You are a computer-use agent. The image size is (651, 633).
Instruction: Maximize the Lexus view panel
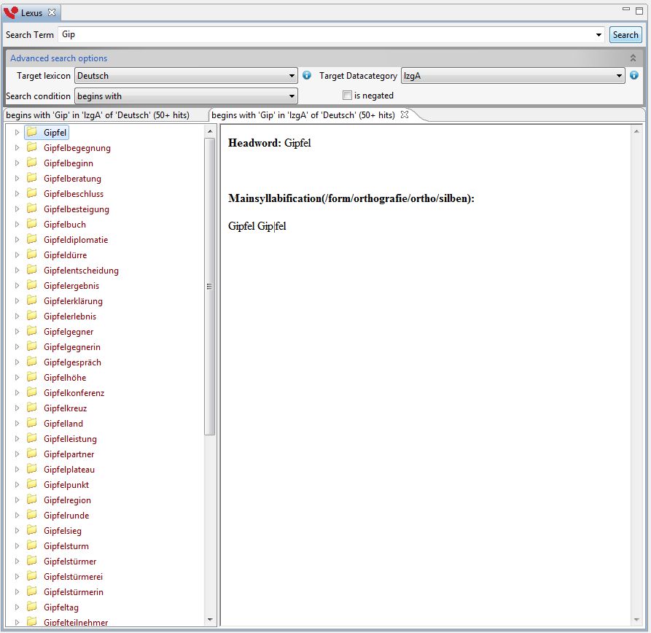[639, 10]
